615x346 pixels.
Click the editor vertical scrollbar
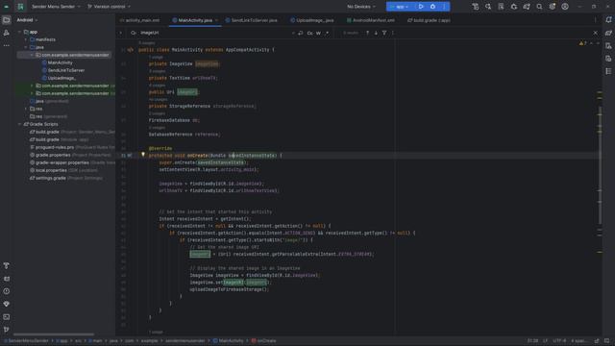click(x=600, y=164)
